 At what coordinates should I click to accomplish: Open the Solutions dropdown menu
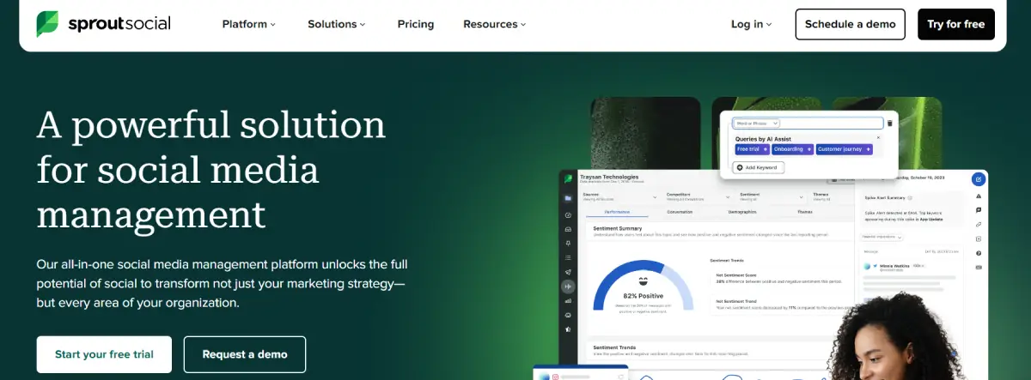coord(337,24)
